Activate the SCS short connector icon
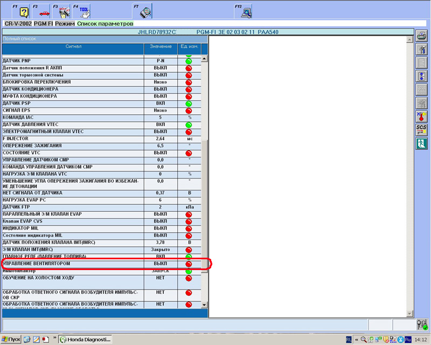The image size is (431, 345). point(421,130)
